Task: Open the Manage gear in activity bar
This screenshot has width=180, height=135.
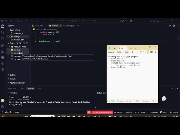Action: tap(3, 107)
